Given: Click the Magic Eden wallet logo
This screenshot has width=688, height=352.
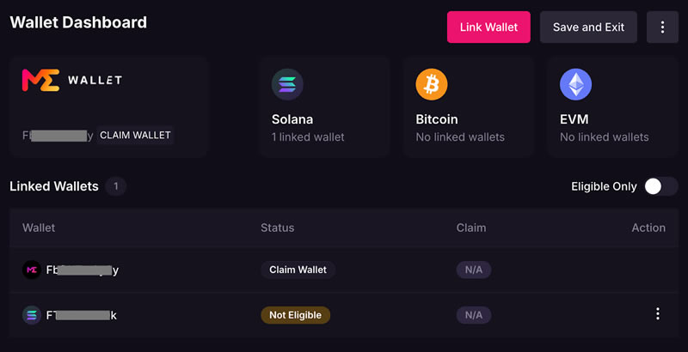Looking at the screenshot, I should tap(71, 80).
